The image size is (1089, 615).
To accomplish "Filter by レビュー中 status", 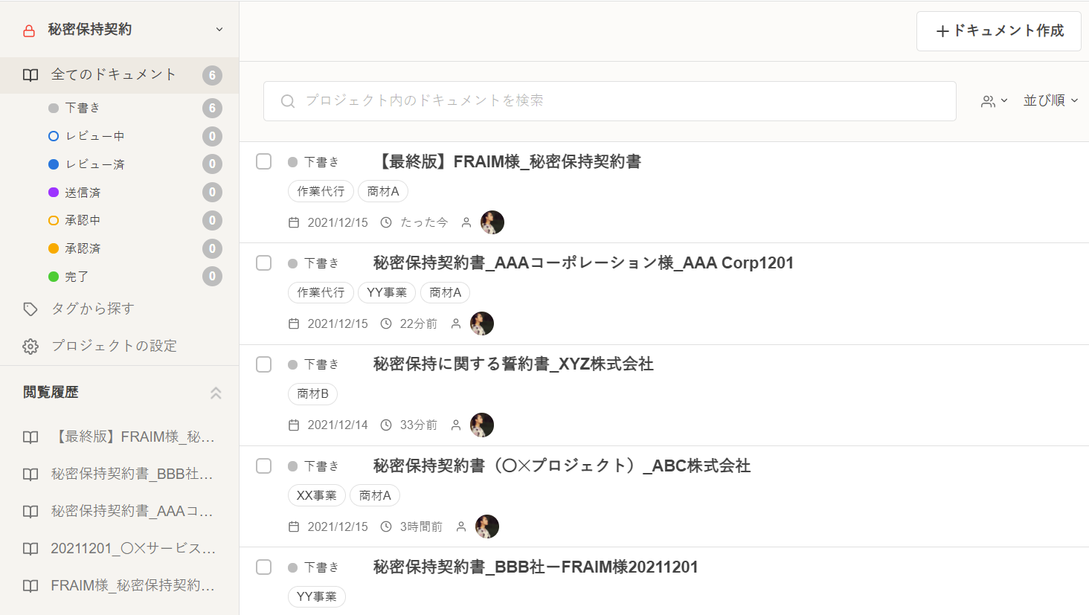I will coord(94,136).
